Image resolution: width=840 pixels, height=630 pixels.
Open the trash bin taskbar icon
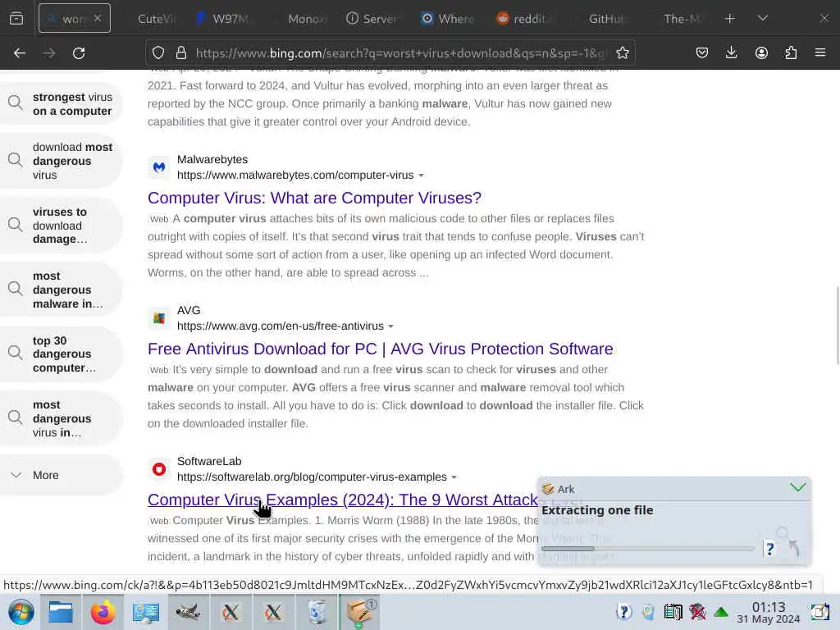(317, 612)
